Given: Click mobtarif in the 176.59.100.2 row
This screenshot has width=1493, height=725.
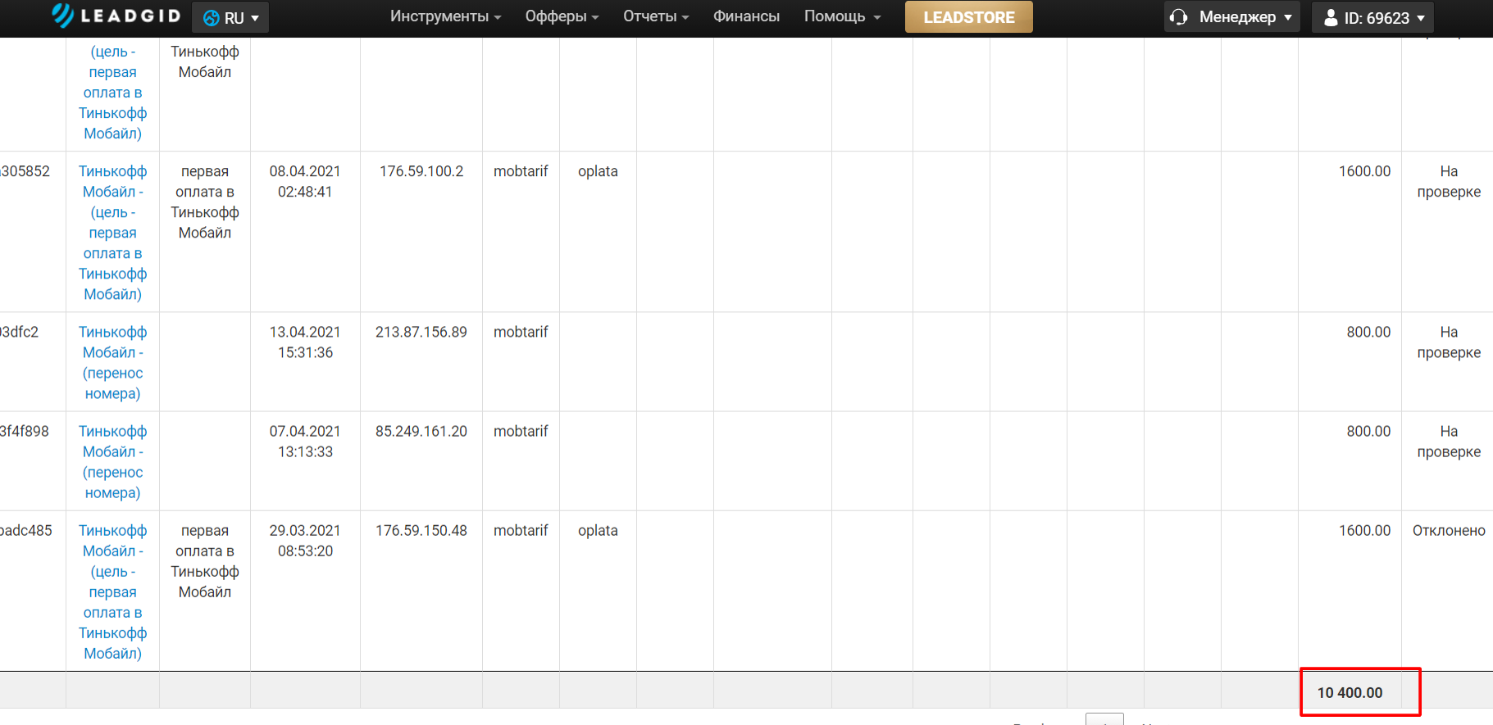Looking at the screenshot, I should coord(521,171).
